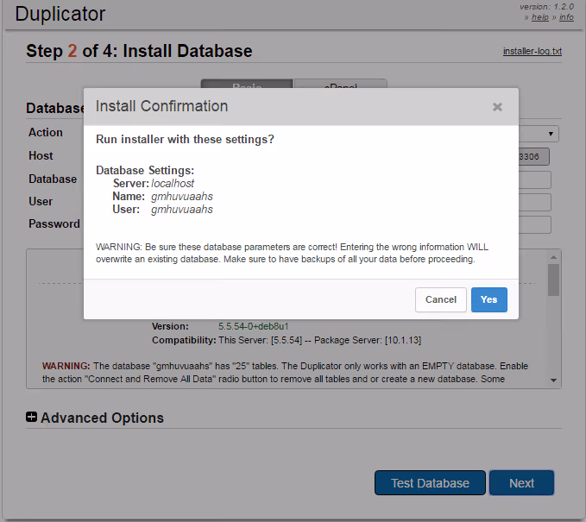Click the Name value gmhuvuaahs
The image size is (586, 522).
[x=182, y=197]
